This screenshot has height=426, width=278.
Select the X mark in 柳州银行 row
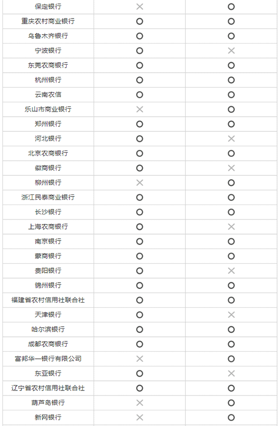coord(140,182)
